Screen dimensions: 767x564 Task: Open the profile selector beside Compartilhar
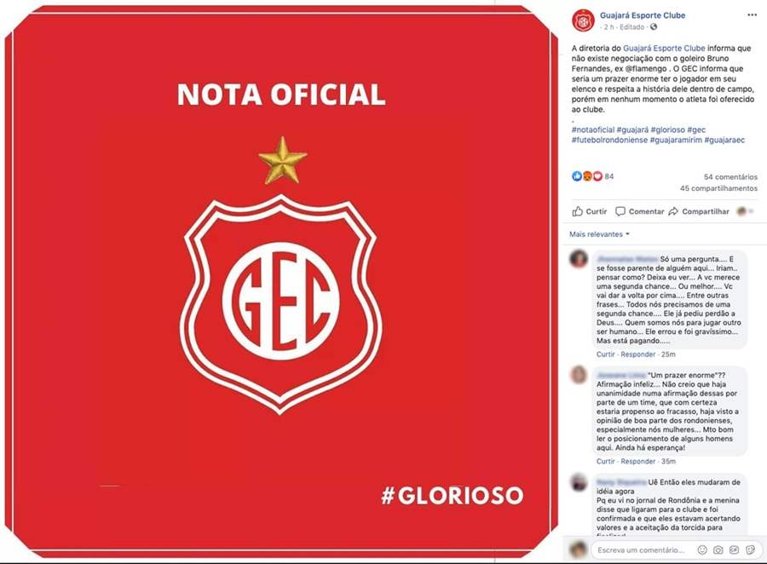tap(745, 211)
